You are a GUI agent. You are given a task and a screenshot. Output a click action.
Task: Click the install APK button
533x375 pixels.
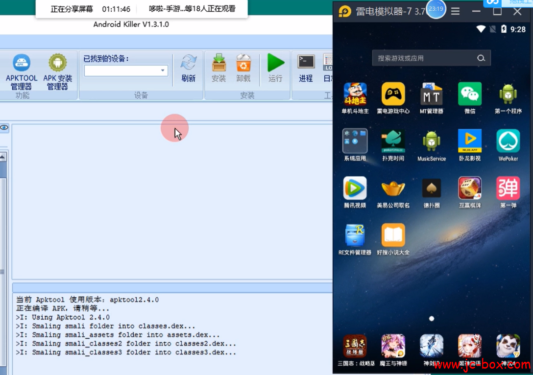(x=218, y=68)
